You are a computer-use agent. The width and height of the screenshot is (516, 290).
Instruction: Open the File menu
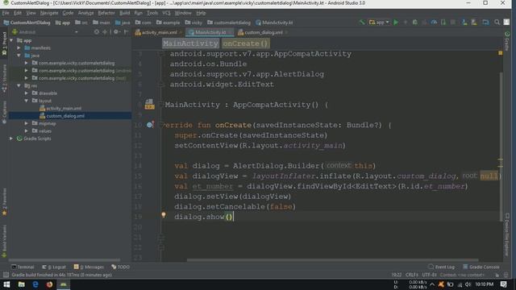[x=6, y=13]
